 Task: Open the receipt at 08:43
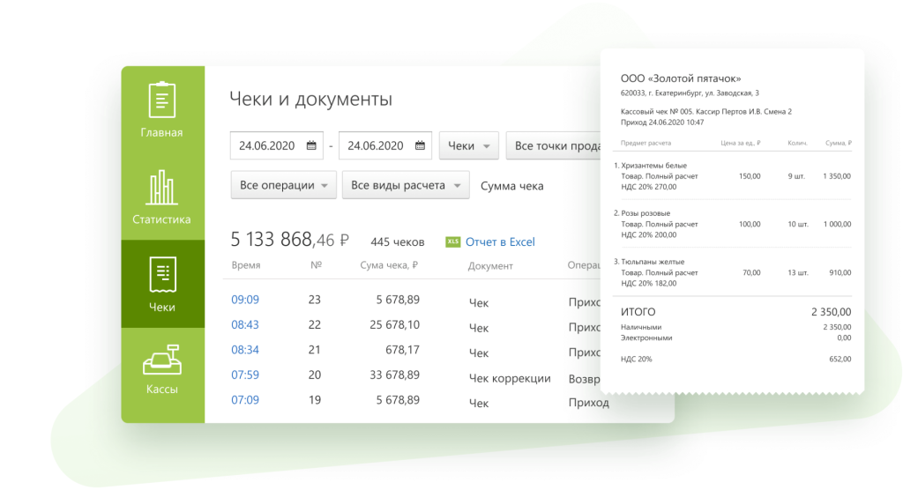click(245, 325)
